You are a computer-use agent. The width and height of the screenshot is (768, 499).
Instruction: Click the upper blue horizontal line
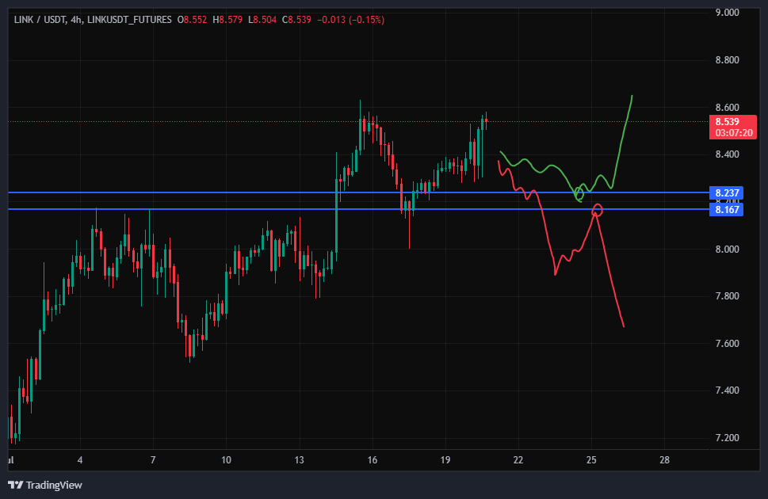pyautogui.click(x=358, y=192)
